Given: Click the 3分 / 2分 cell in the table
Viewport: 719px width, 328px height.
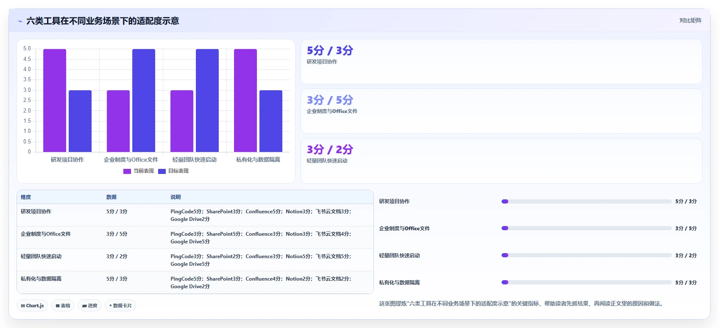Looking at the screenshot, I should (x=117, y=256).
